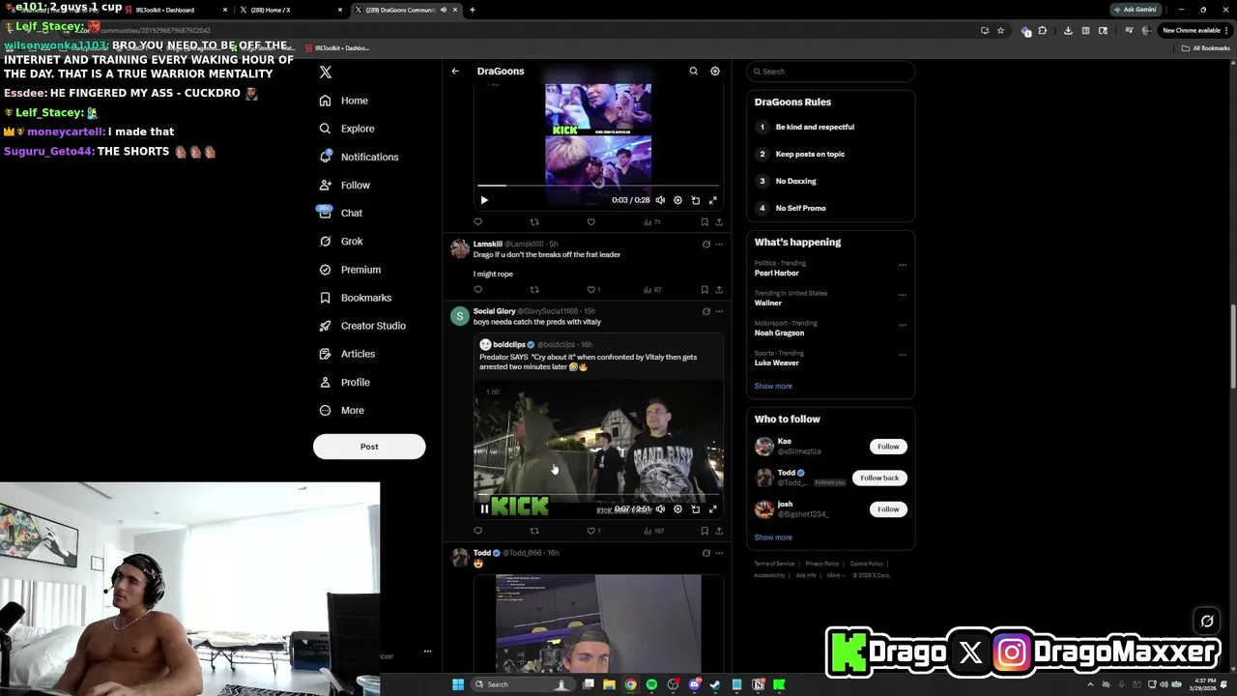Click Social Glory's profile avatar
The width and height of the screenshot is (1237, 696).
pos(460,316)
